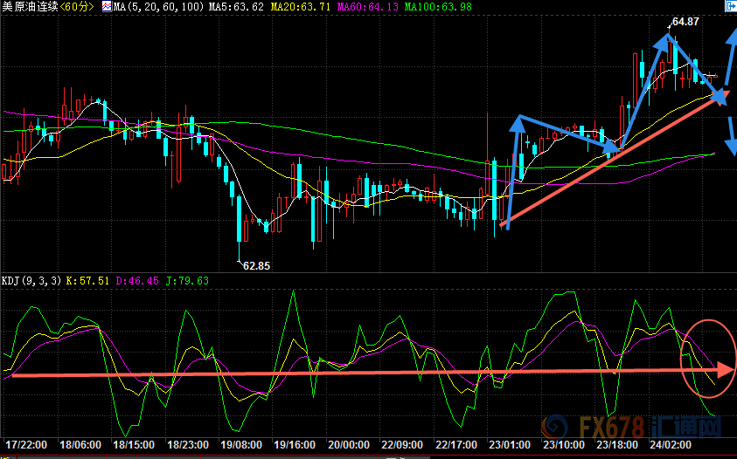
Task: Click the MA indicator chart icon
Action: [107, 7]
